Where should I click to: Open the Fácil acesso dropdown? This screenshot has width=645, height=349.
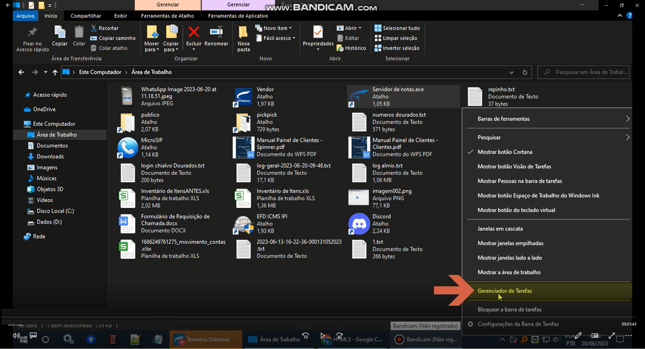275,38
